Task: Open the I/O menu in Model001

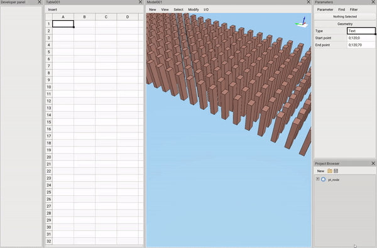Action: (x=206, y=9)
